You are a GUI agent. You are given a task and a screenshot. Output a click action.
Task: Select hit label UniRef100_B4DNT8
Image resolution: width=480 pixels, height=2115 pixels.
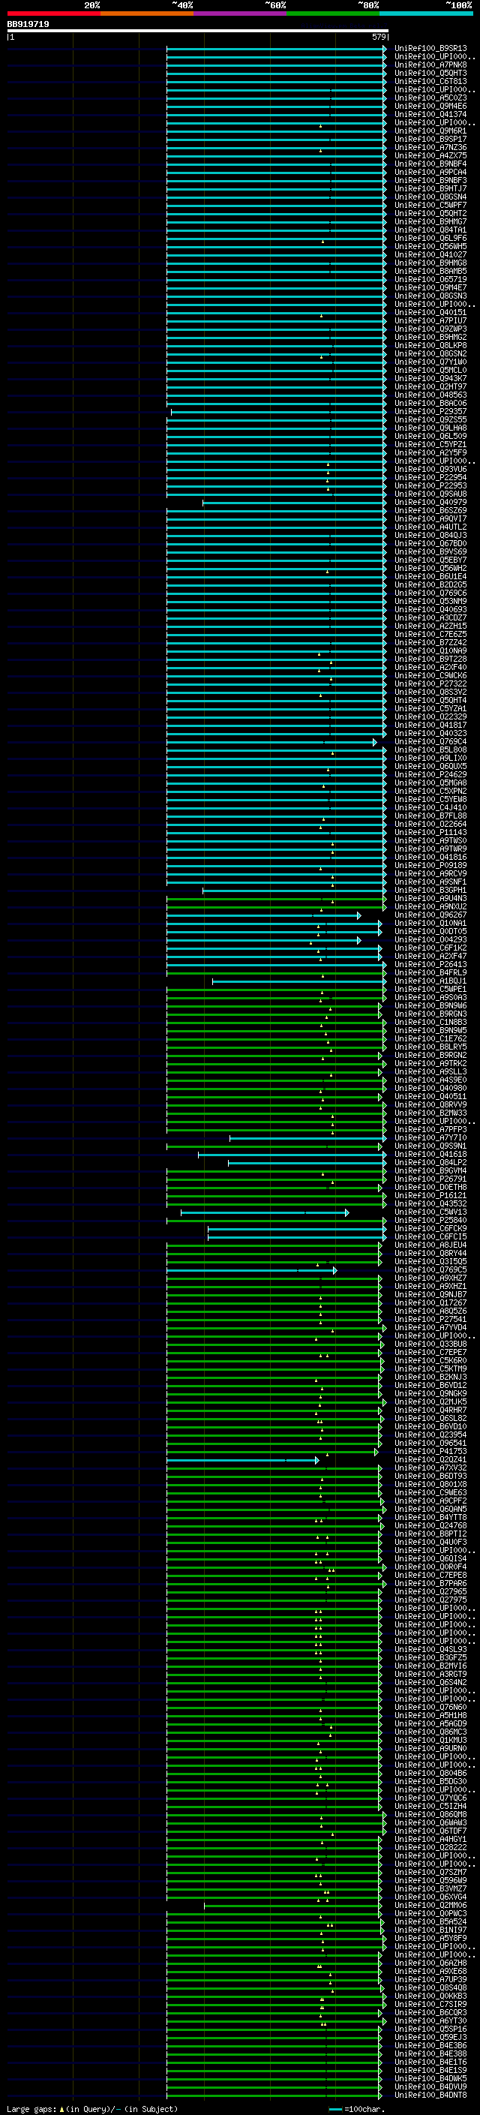click(x=430, y=2095)
